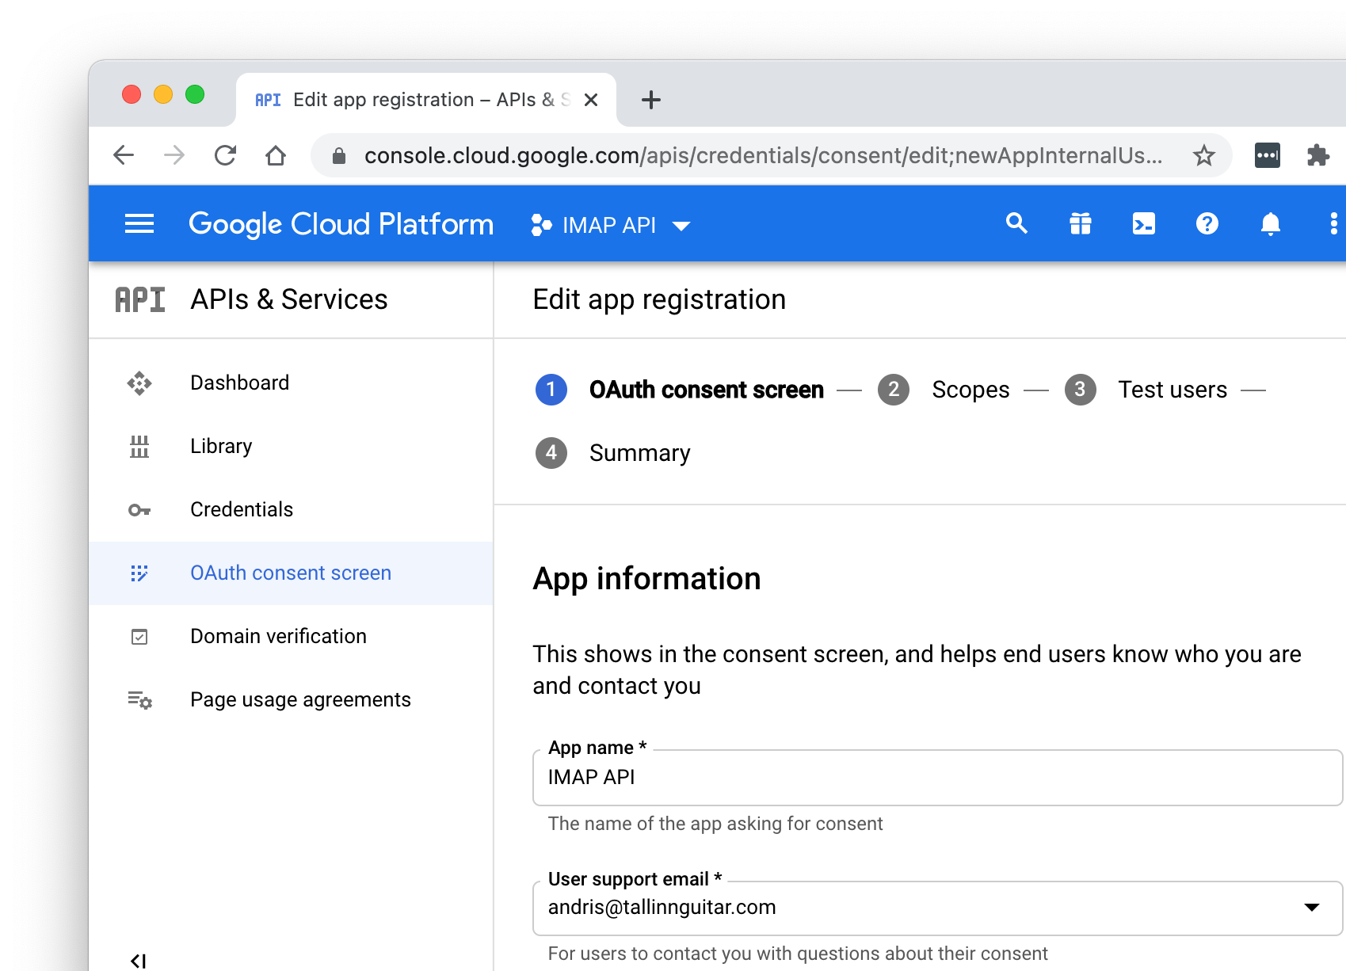
Task: Open the gift free trial icon
Action: coord(1081,224)
